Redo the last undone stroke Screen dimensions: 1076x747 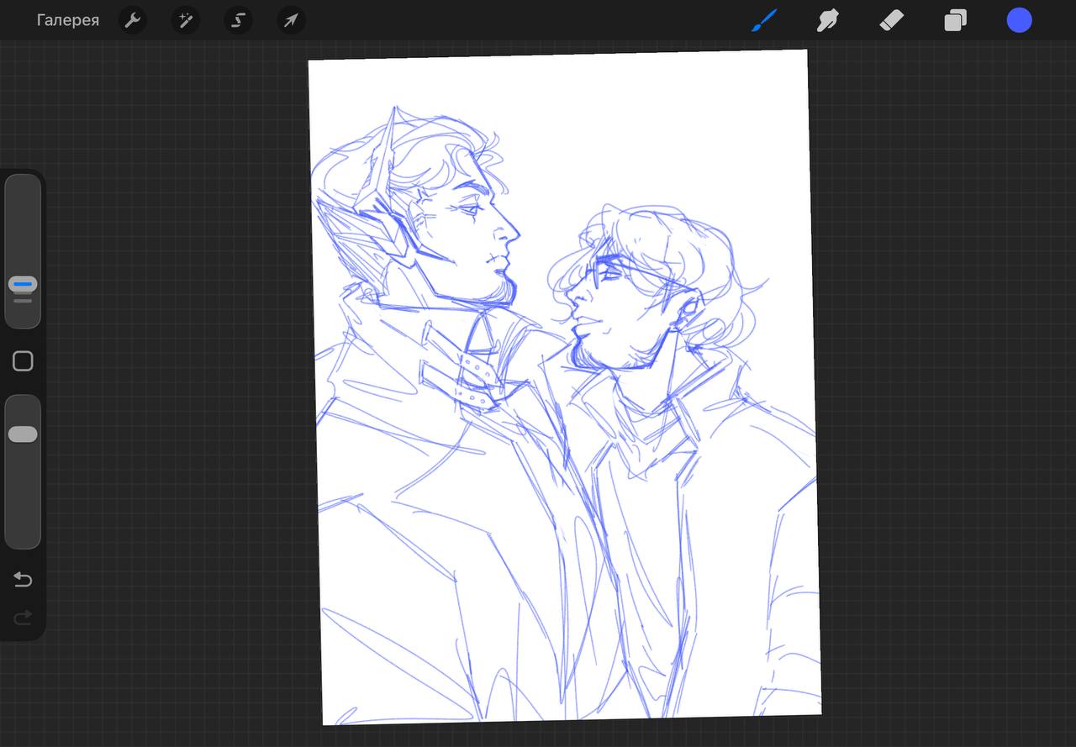(x=23, y=618)
